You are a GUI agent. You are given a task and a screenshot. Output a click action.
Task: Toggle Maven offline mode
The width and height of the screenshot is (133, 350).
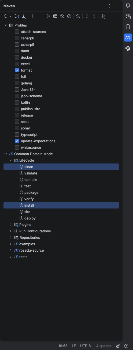pos(62,16)
